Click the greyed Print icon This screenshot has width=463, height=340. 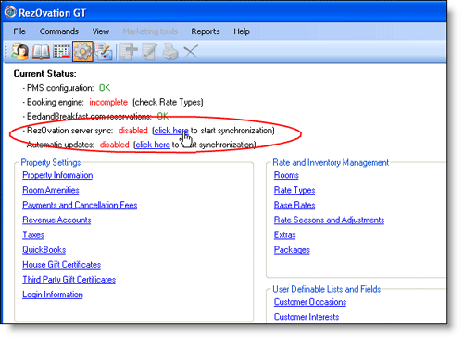[170, 52]
